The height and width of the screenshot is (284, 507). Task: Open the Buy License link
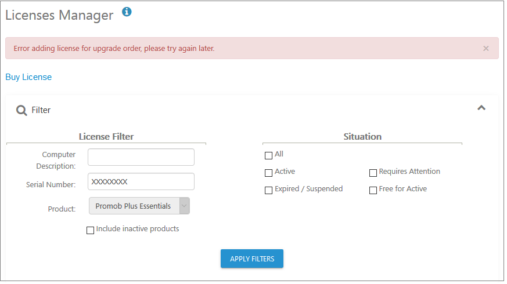point(28,77)
